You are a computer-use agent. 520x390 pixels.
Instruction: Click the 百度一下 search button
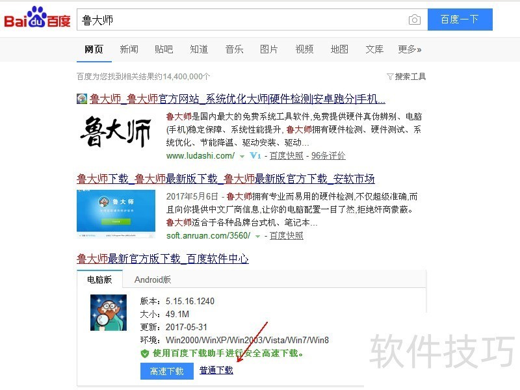pos(460,19)
